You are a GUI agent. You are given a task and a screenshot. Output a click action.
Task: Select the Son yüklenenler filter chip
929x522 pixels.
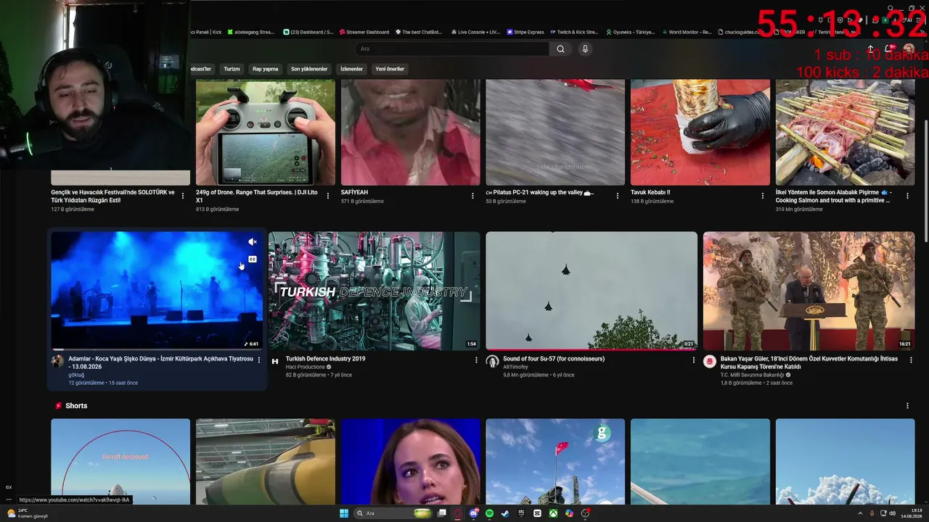[x=309, y=69]
